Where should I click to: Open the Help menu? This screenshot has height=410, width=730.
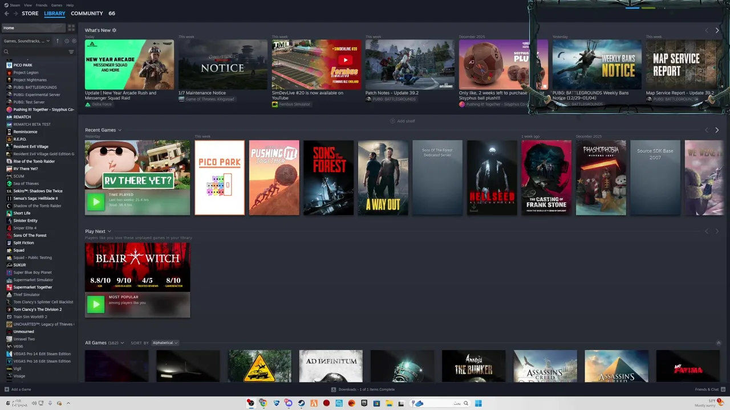pos(70,5)
